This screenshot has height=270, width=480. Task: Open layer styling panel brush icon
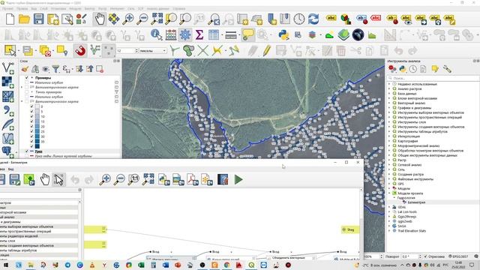pos(25,69)
